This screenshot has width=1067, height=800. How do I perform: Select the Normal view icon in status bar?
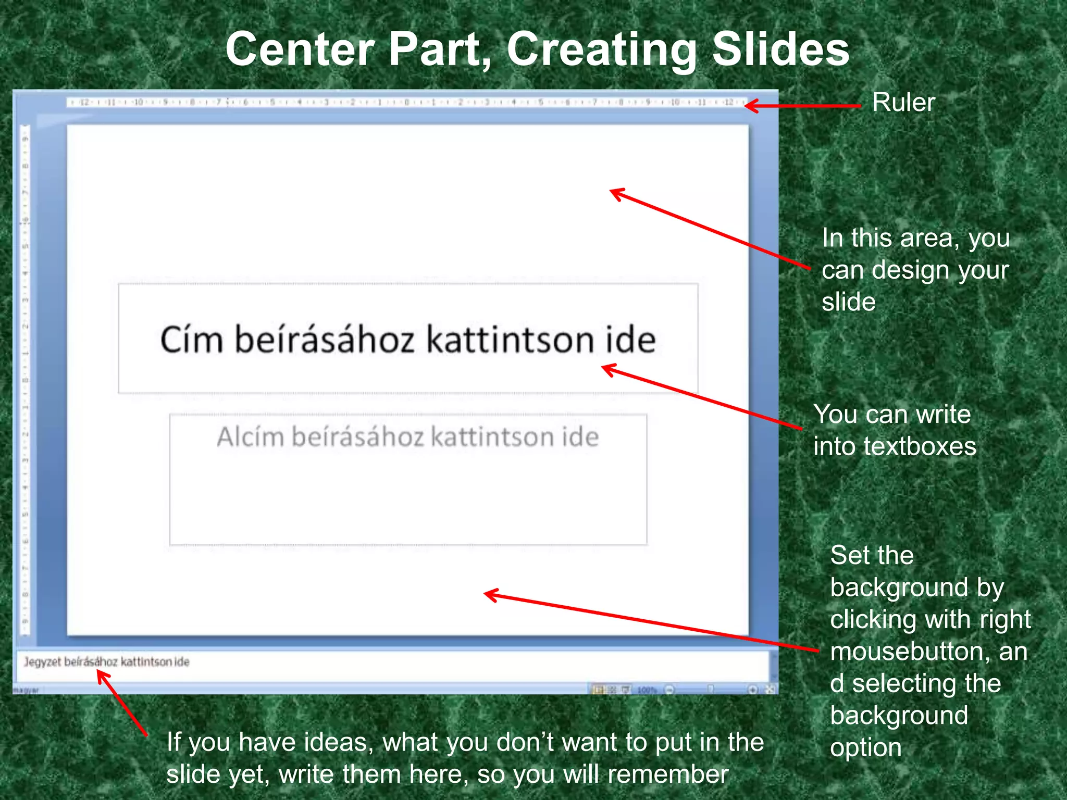(598, 690)
